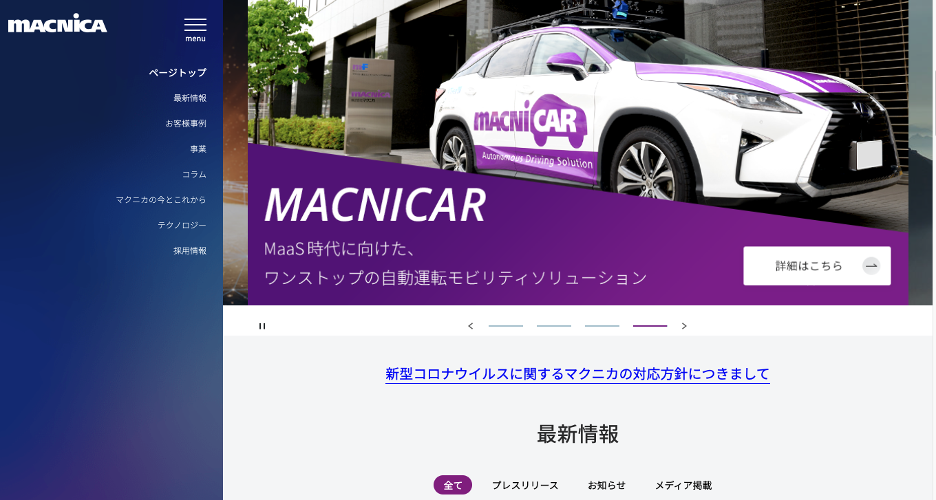Select the second carousel indicator bar

(x=554, y=326)
